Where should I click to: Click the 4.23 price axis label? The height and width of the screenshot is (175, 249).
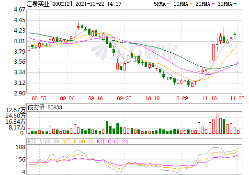point(20,31)
